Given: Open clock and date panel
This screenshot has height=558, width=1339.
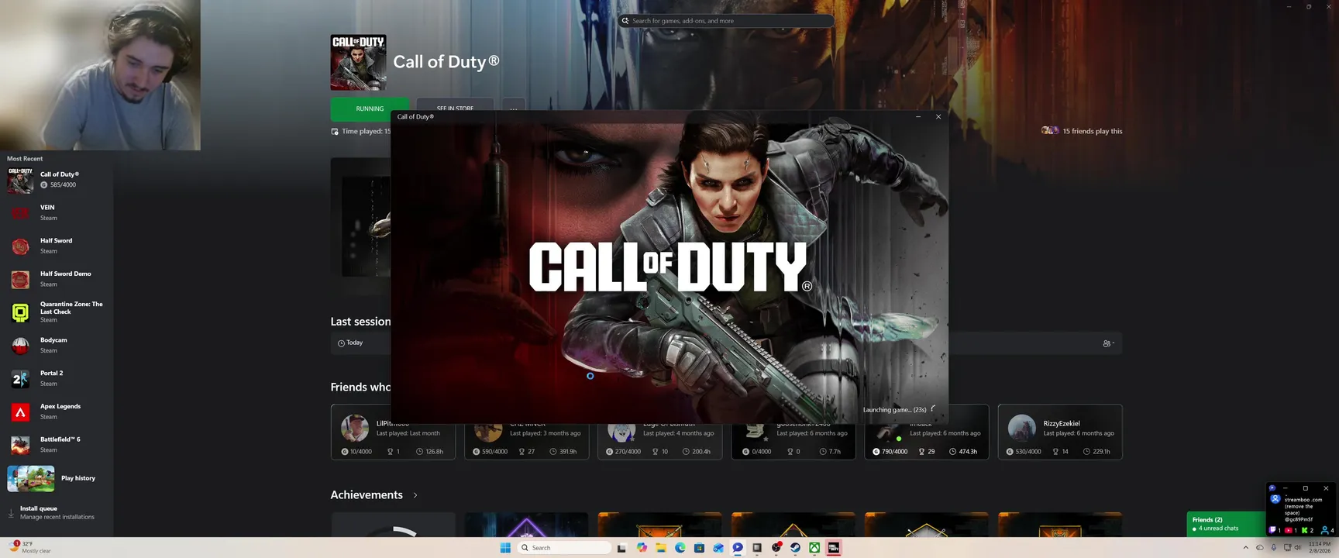Looking at the screenshot, I should click(1320, 547).
